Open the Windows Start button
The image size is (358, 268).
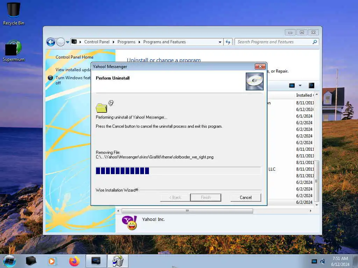[x=9, y=261]
